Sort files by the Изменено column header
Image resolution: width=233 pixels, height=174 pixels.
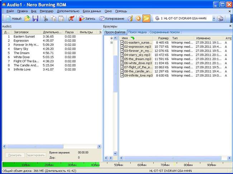coord(209,38)
